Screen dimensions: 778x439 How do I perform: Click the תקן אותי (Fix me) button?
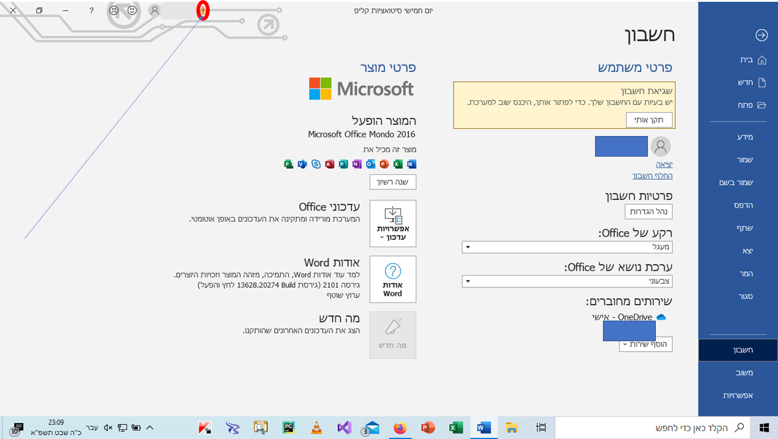point(649,120)
